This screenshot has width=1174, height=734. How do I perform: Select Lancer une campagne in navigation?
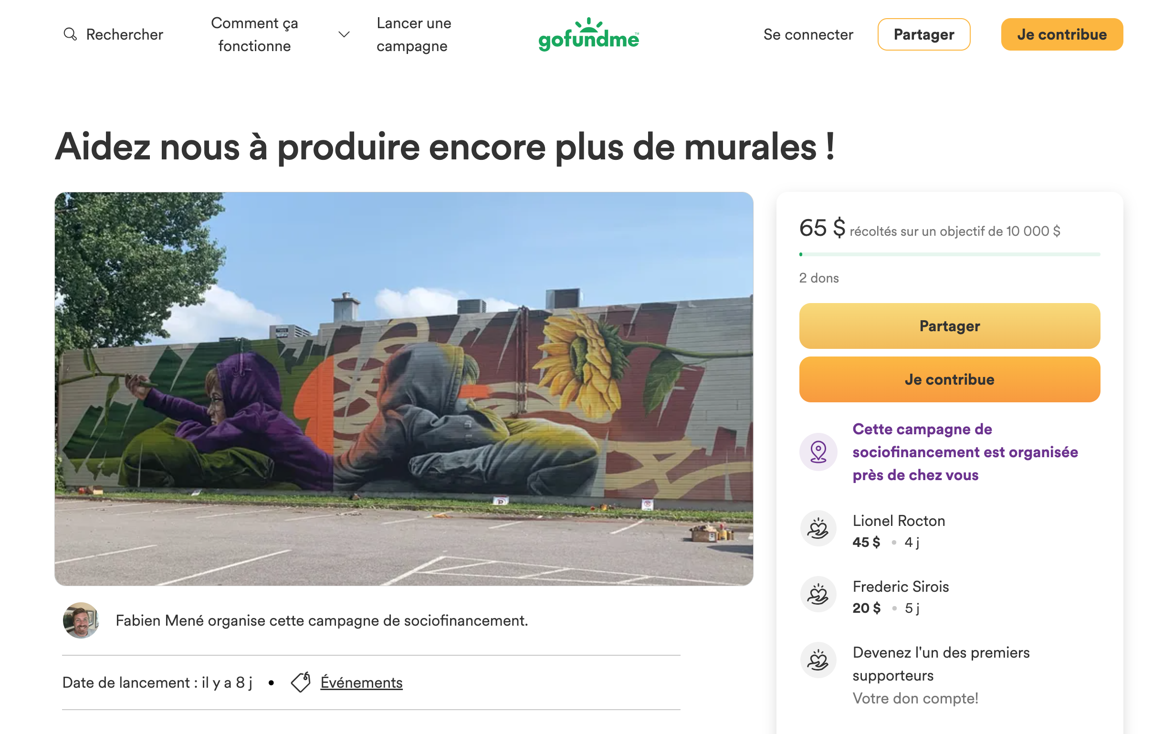tap(413, 34)
